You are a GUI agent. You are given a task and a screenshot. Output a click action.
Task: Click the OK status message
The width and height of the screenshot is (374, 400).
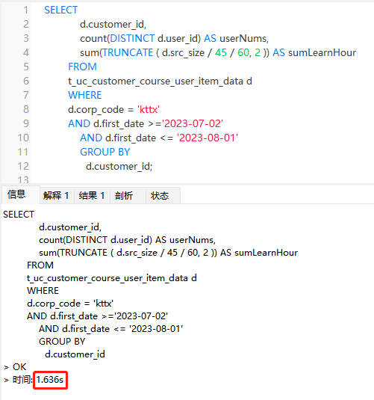[x=19, y=367]
